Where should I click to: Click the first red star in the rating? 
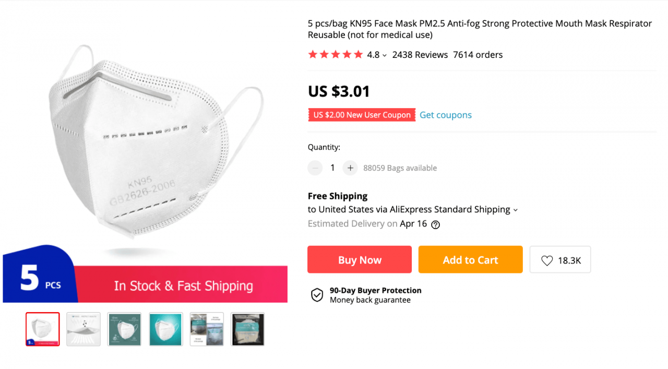coord(313,54)
